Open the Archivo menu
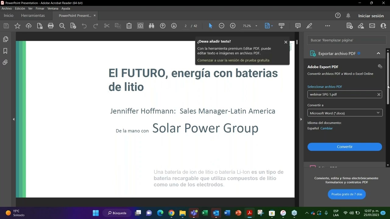Image resolution: width=390 pixels, height=219 pixels. coord(6,9)
